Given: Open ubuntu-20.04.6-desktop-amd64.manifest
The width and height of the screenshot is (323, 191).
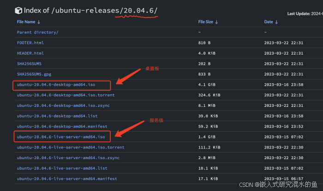Looking at the screenshot, I should (62, 126).
